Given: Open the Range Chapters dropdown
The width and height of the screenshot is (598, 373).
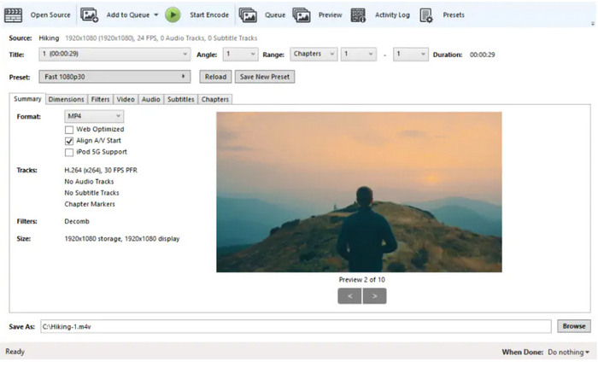Looking at the screenshot, I should (x=314, y=54).
